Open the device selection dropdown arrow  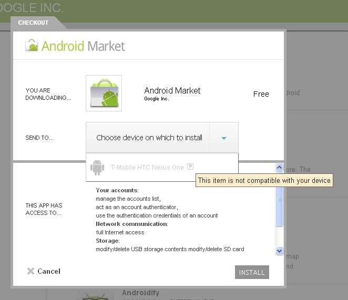pyautogui.click(x=224, y=138)
